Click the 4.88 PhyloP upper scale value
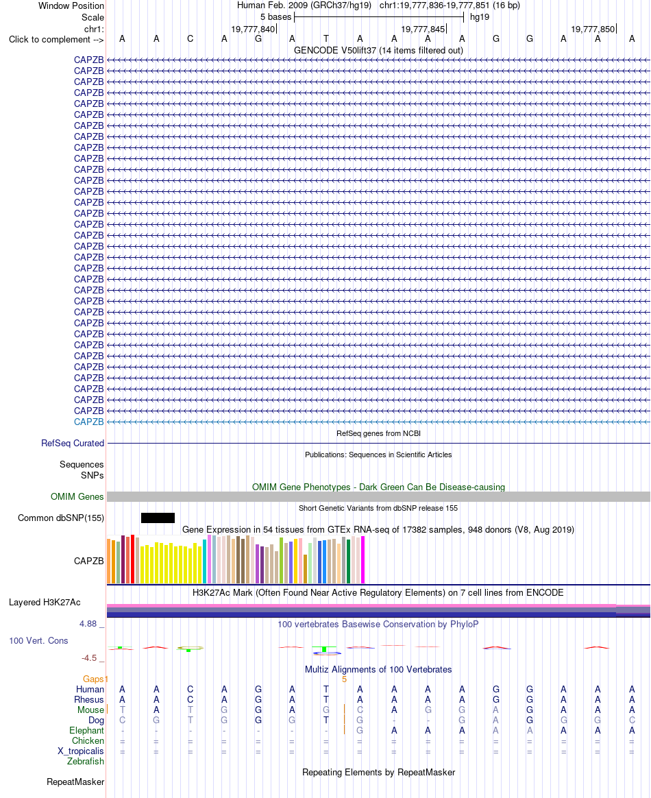 [88, 624]
